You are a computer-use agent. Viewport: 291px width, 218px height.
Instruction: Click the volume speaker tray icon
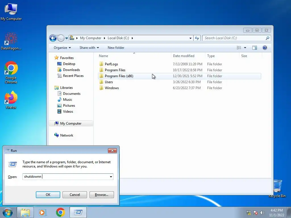click(262, 212)
